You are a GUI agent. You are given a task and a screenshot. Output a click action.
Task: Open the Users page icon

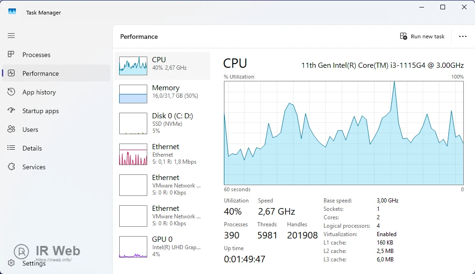coord(12,130)
